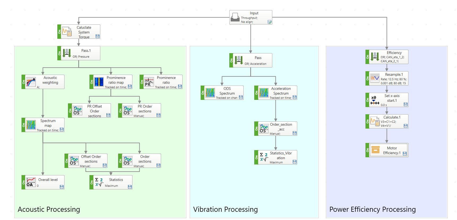The height and width of the screenshot is (220, 457).
Task: Click the Prominence ratio map colormap icon
Action: tap(99, 82)
